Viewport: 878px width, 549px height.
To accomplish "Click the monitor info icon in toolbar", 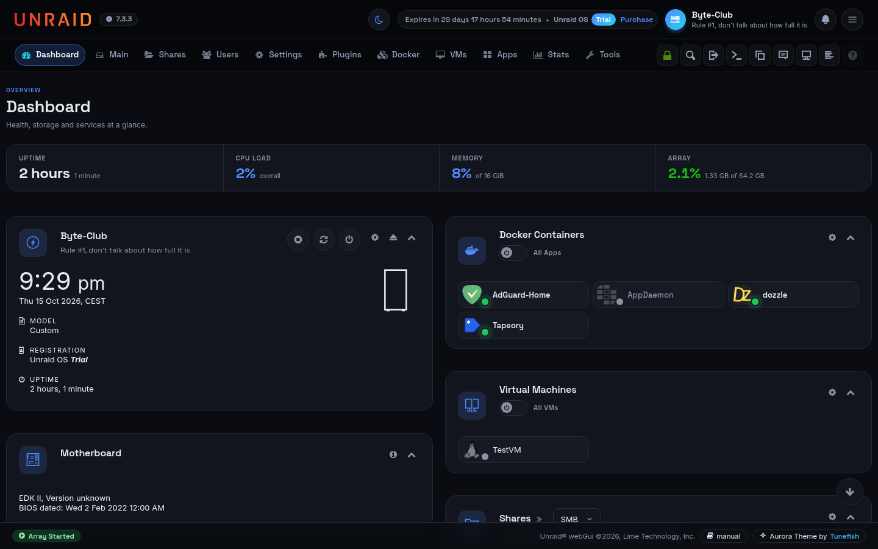I will [807, 55].
